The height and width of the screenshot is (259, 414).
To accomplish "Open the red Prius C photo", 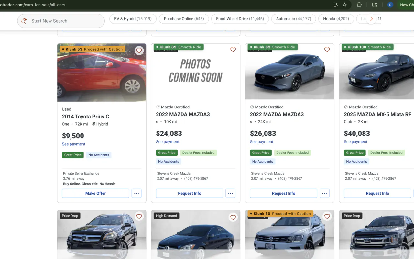I will pos(102,73).
